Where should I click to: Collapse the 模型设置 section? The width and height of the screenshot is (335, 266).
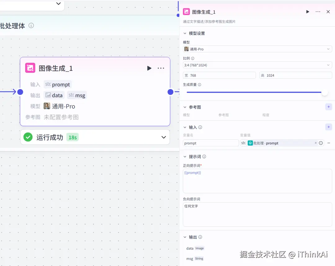point(185,33)
